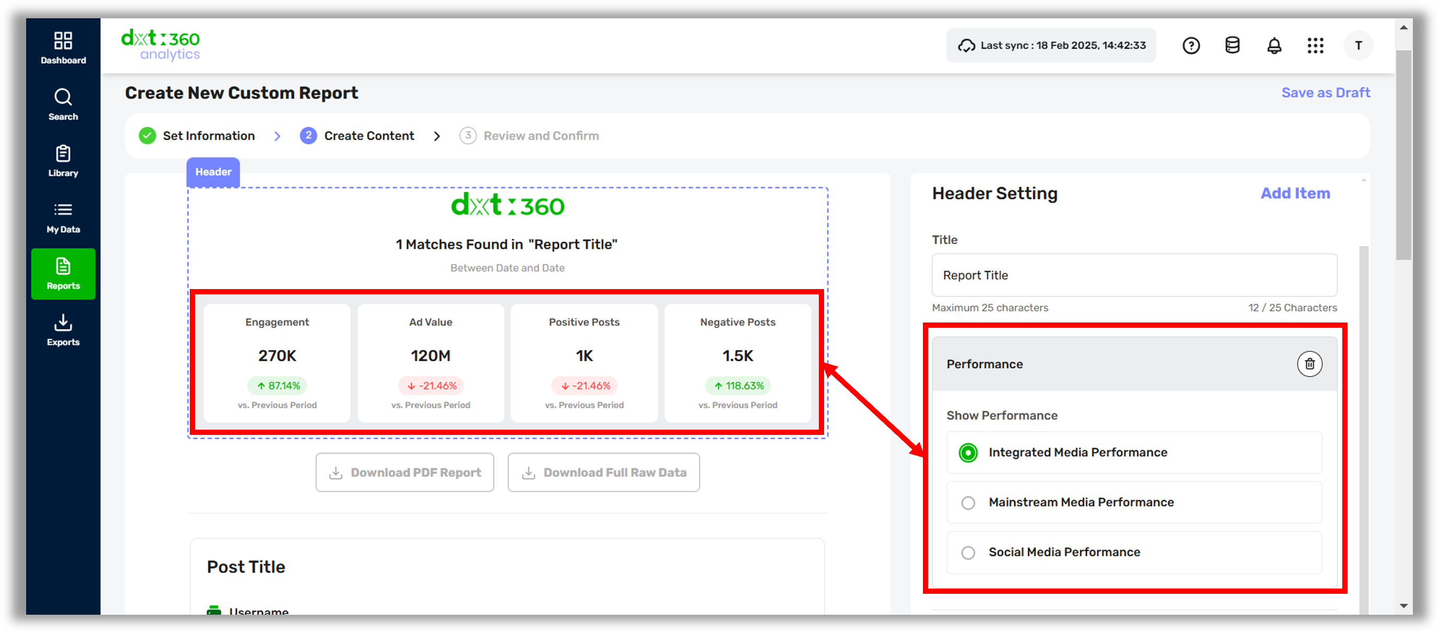
Task: Click the 118.63% change badge
Action: (x=737, y=386)
